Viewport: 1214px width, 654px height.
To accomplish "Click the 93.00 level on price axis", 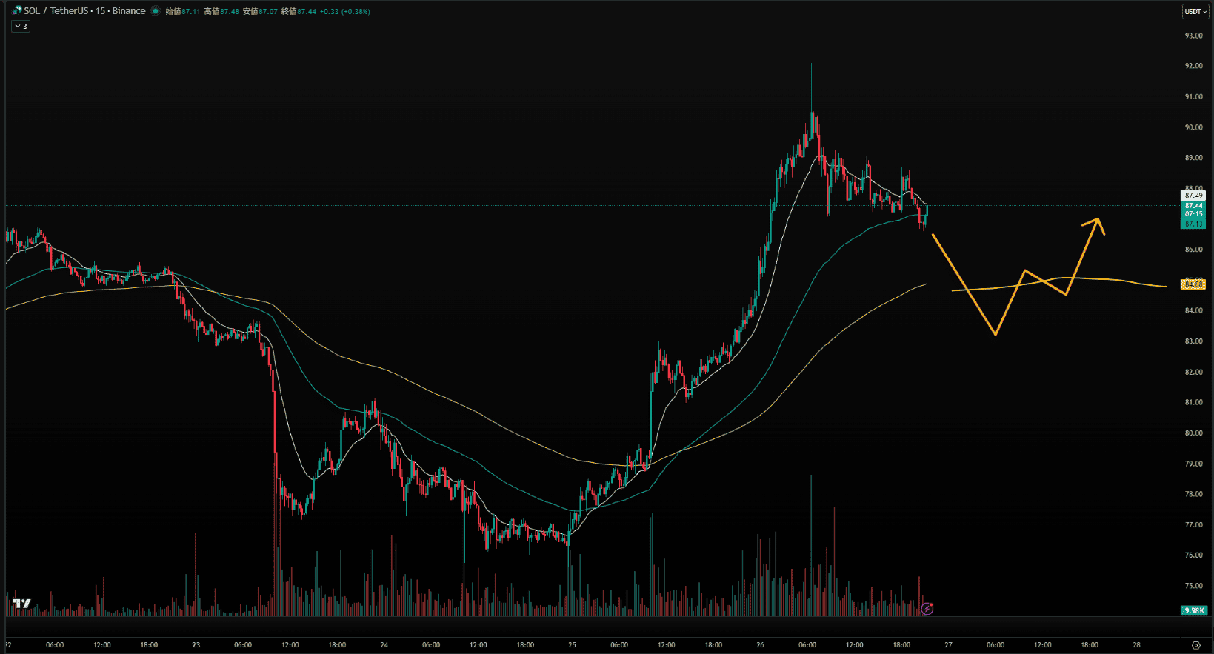I will (1193, 36).
